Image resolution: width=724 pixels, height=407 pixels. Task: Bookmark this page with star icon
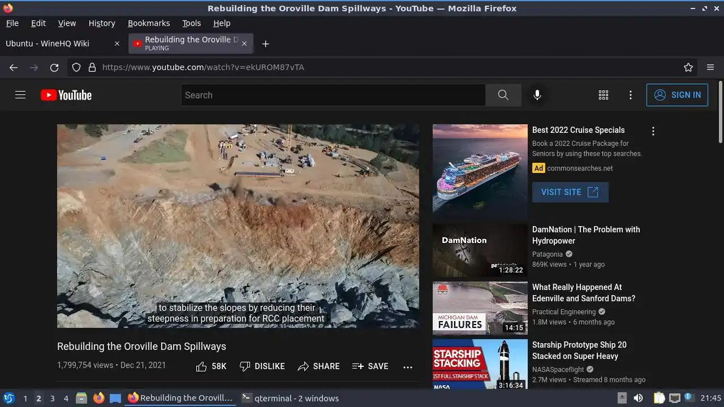688,67
